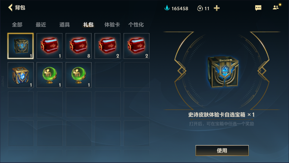Tap the plus icon to add currency
The height and width of the screenshot is (163, 289).
click(217, 8)
